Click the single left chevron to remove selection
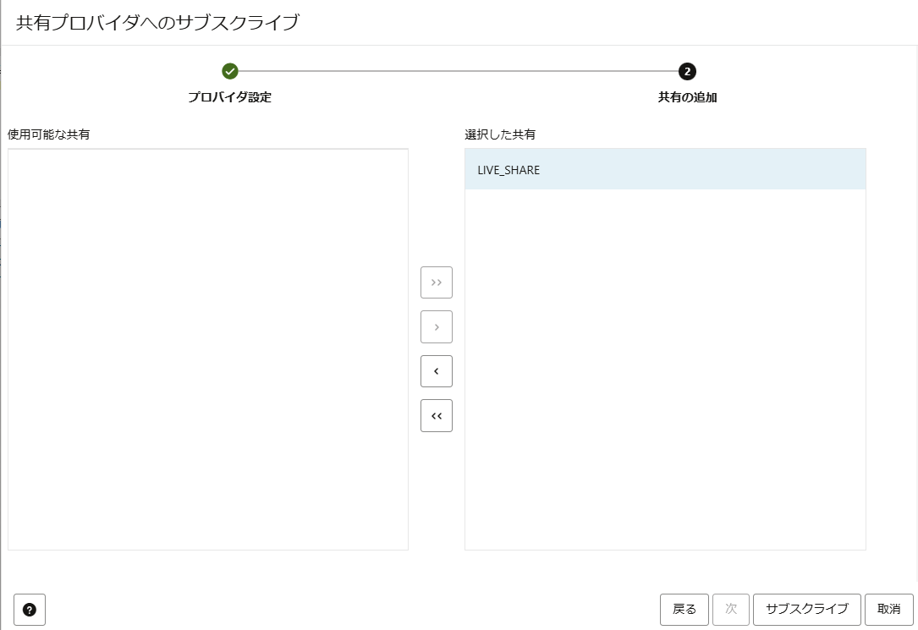The image size is (918, 630). pos(436,370)
